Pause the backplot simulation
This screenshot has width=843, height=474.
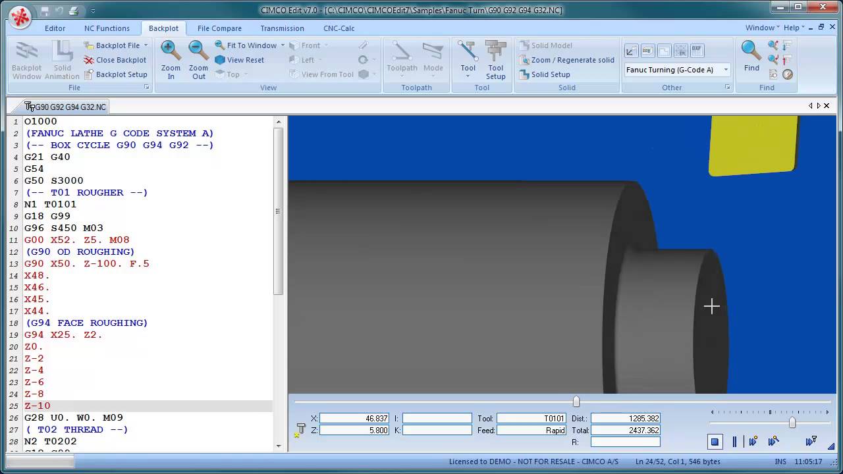734,441
